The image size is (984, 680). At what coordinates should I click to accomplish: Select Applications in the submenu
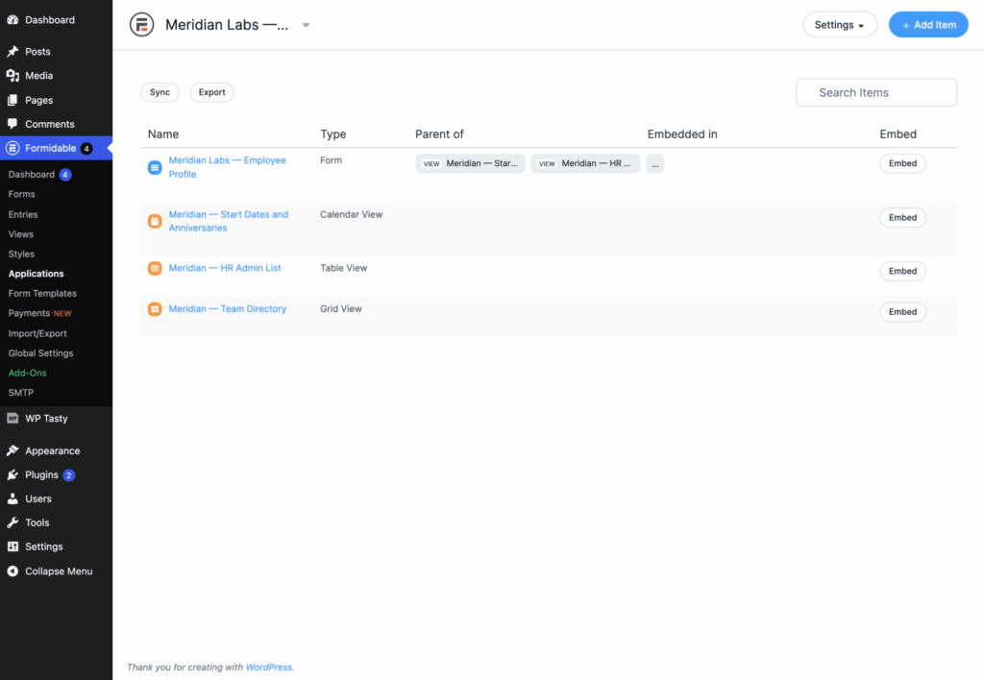[x=36, y=274]
